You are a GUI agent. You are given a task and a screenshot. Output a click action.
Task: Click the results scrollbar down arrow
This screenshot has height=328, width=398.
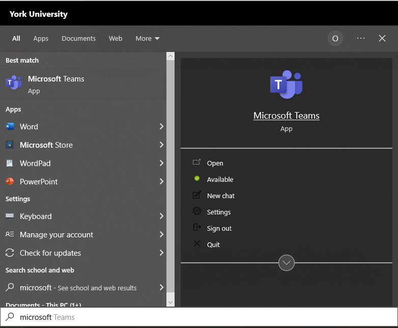(x=170, y=303)
